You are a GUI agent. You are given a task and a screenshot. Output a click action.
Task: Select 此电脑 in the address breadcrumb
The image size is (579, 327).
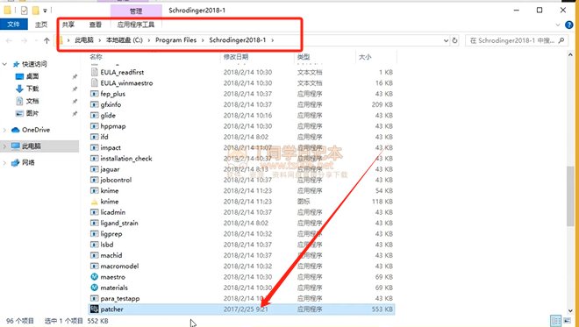click(84, 39)
